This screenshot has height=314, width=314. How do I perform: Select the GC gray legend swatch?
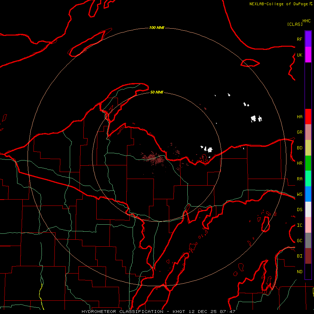(x=308, y=240)
